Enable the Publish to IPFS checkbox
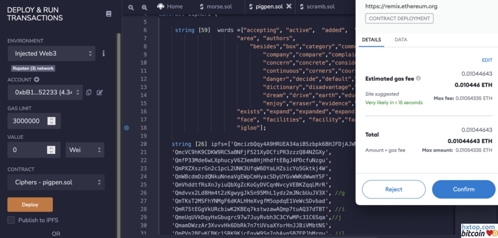Screen dimensions: 498x238 [11, 220]
